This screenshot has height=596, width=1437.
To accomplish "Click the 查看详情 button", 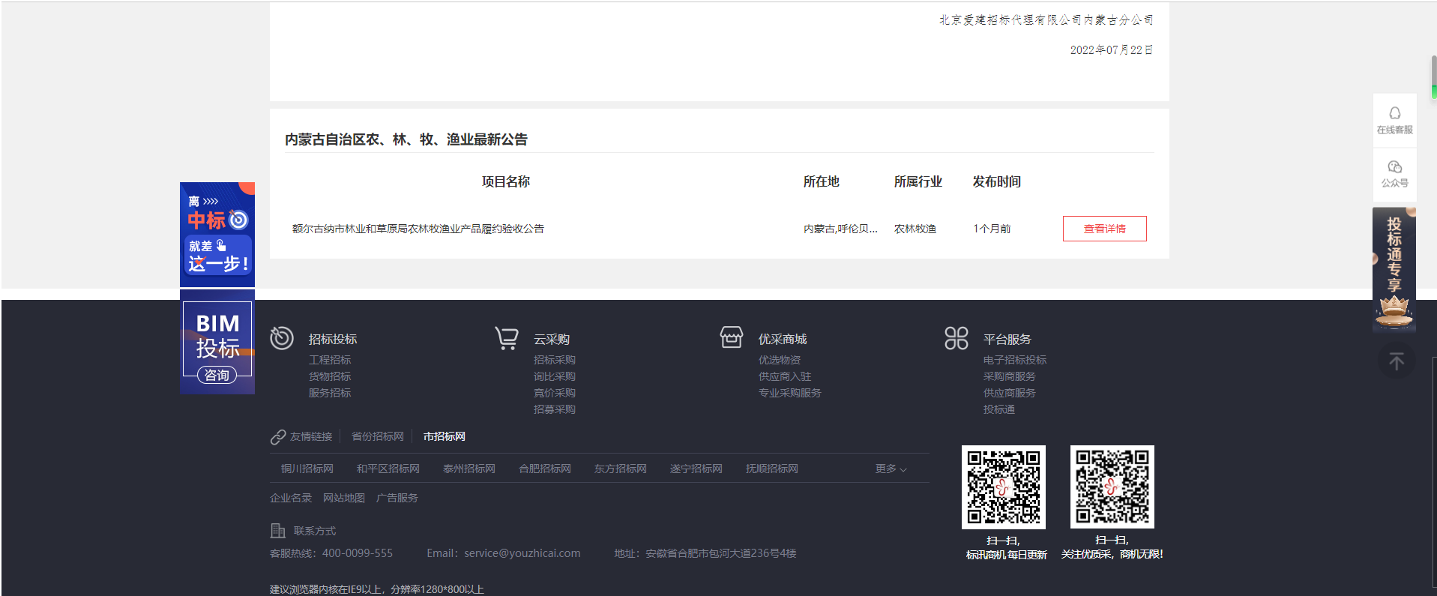I will tap(1104, 229).
